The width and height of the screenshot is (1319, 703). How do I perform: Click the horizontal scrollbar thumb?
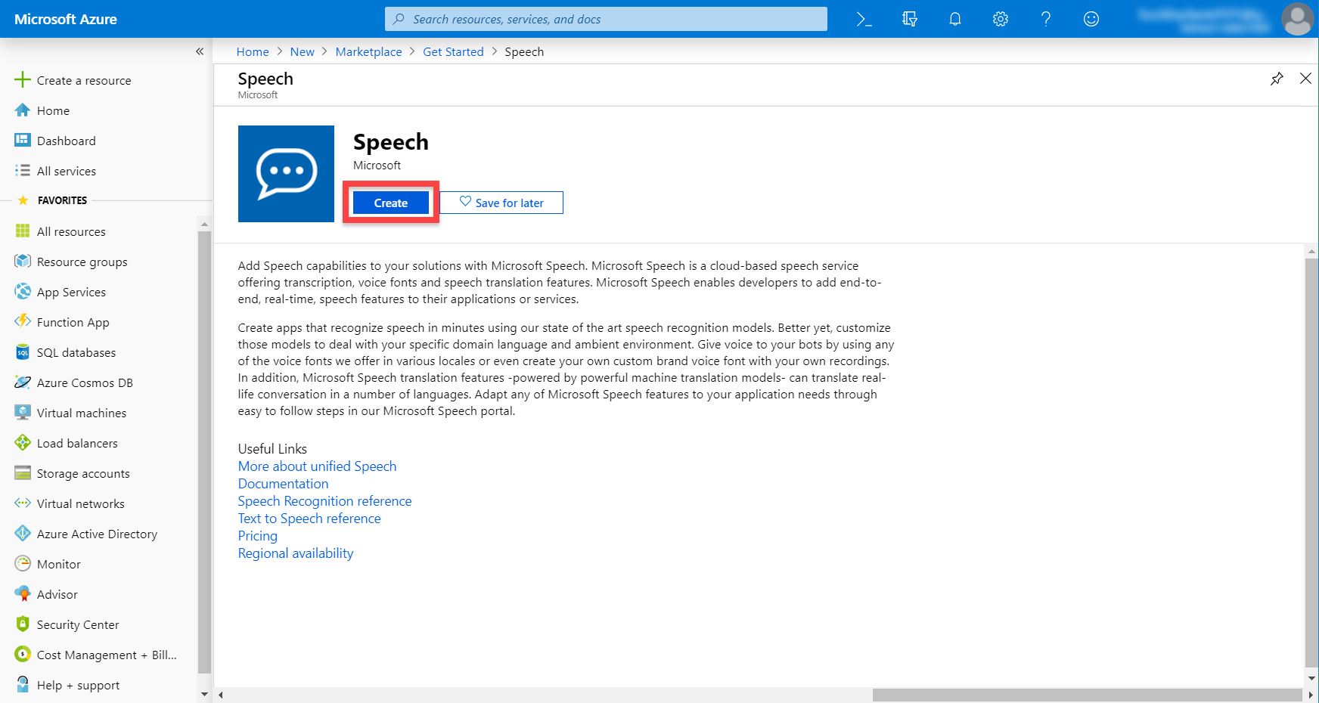point(1087,695)
